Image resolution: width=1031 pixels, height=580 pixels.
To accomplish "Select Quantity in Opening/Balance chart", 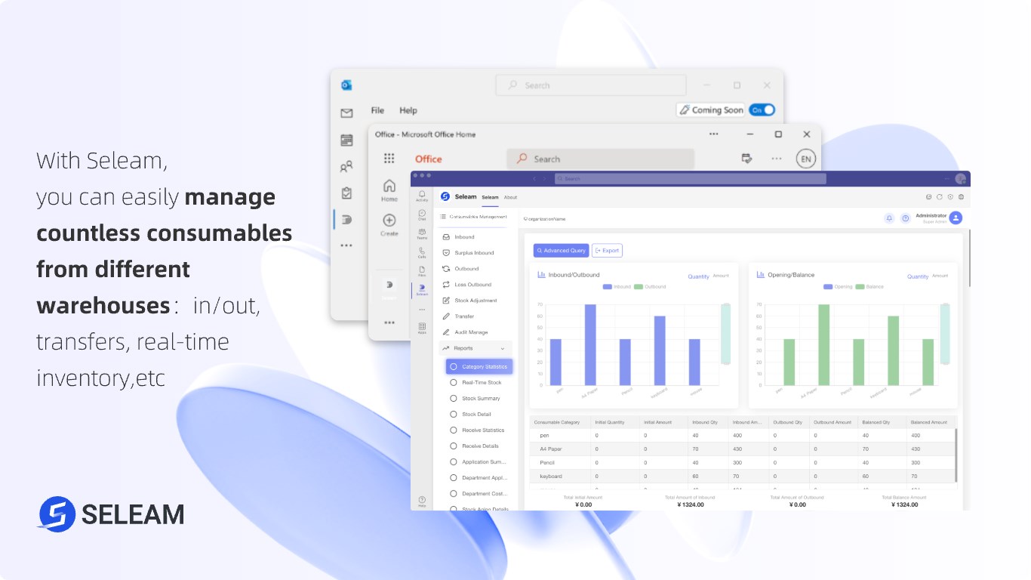I will pos(918,276).
